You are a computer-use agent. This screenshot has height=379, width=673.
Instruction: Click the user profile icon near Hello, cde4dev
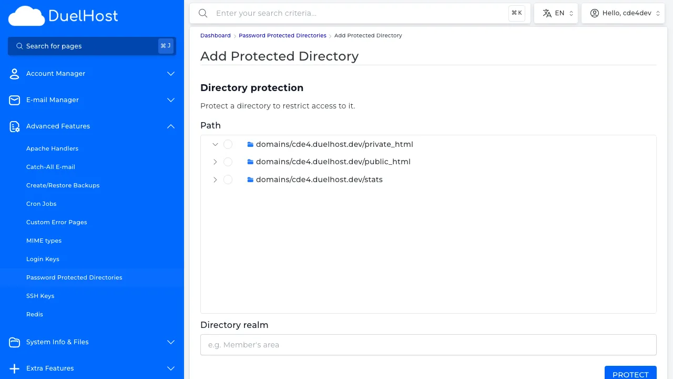click(x=594, y=13)
